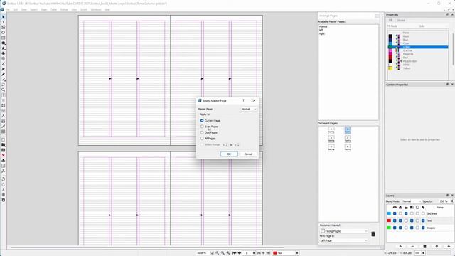
Task: Open Master Page dropdown in dialog
Action: 249,109
